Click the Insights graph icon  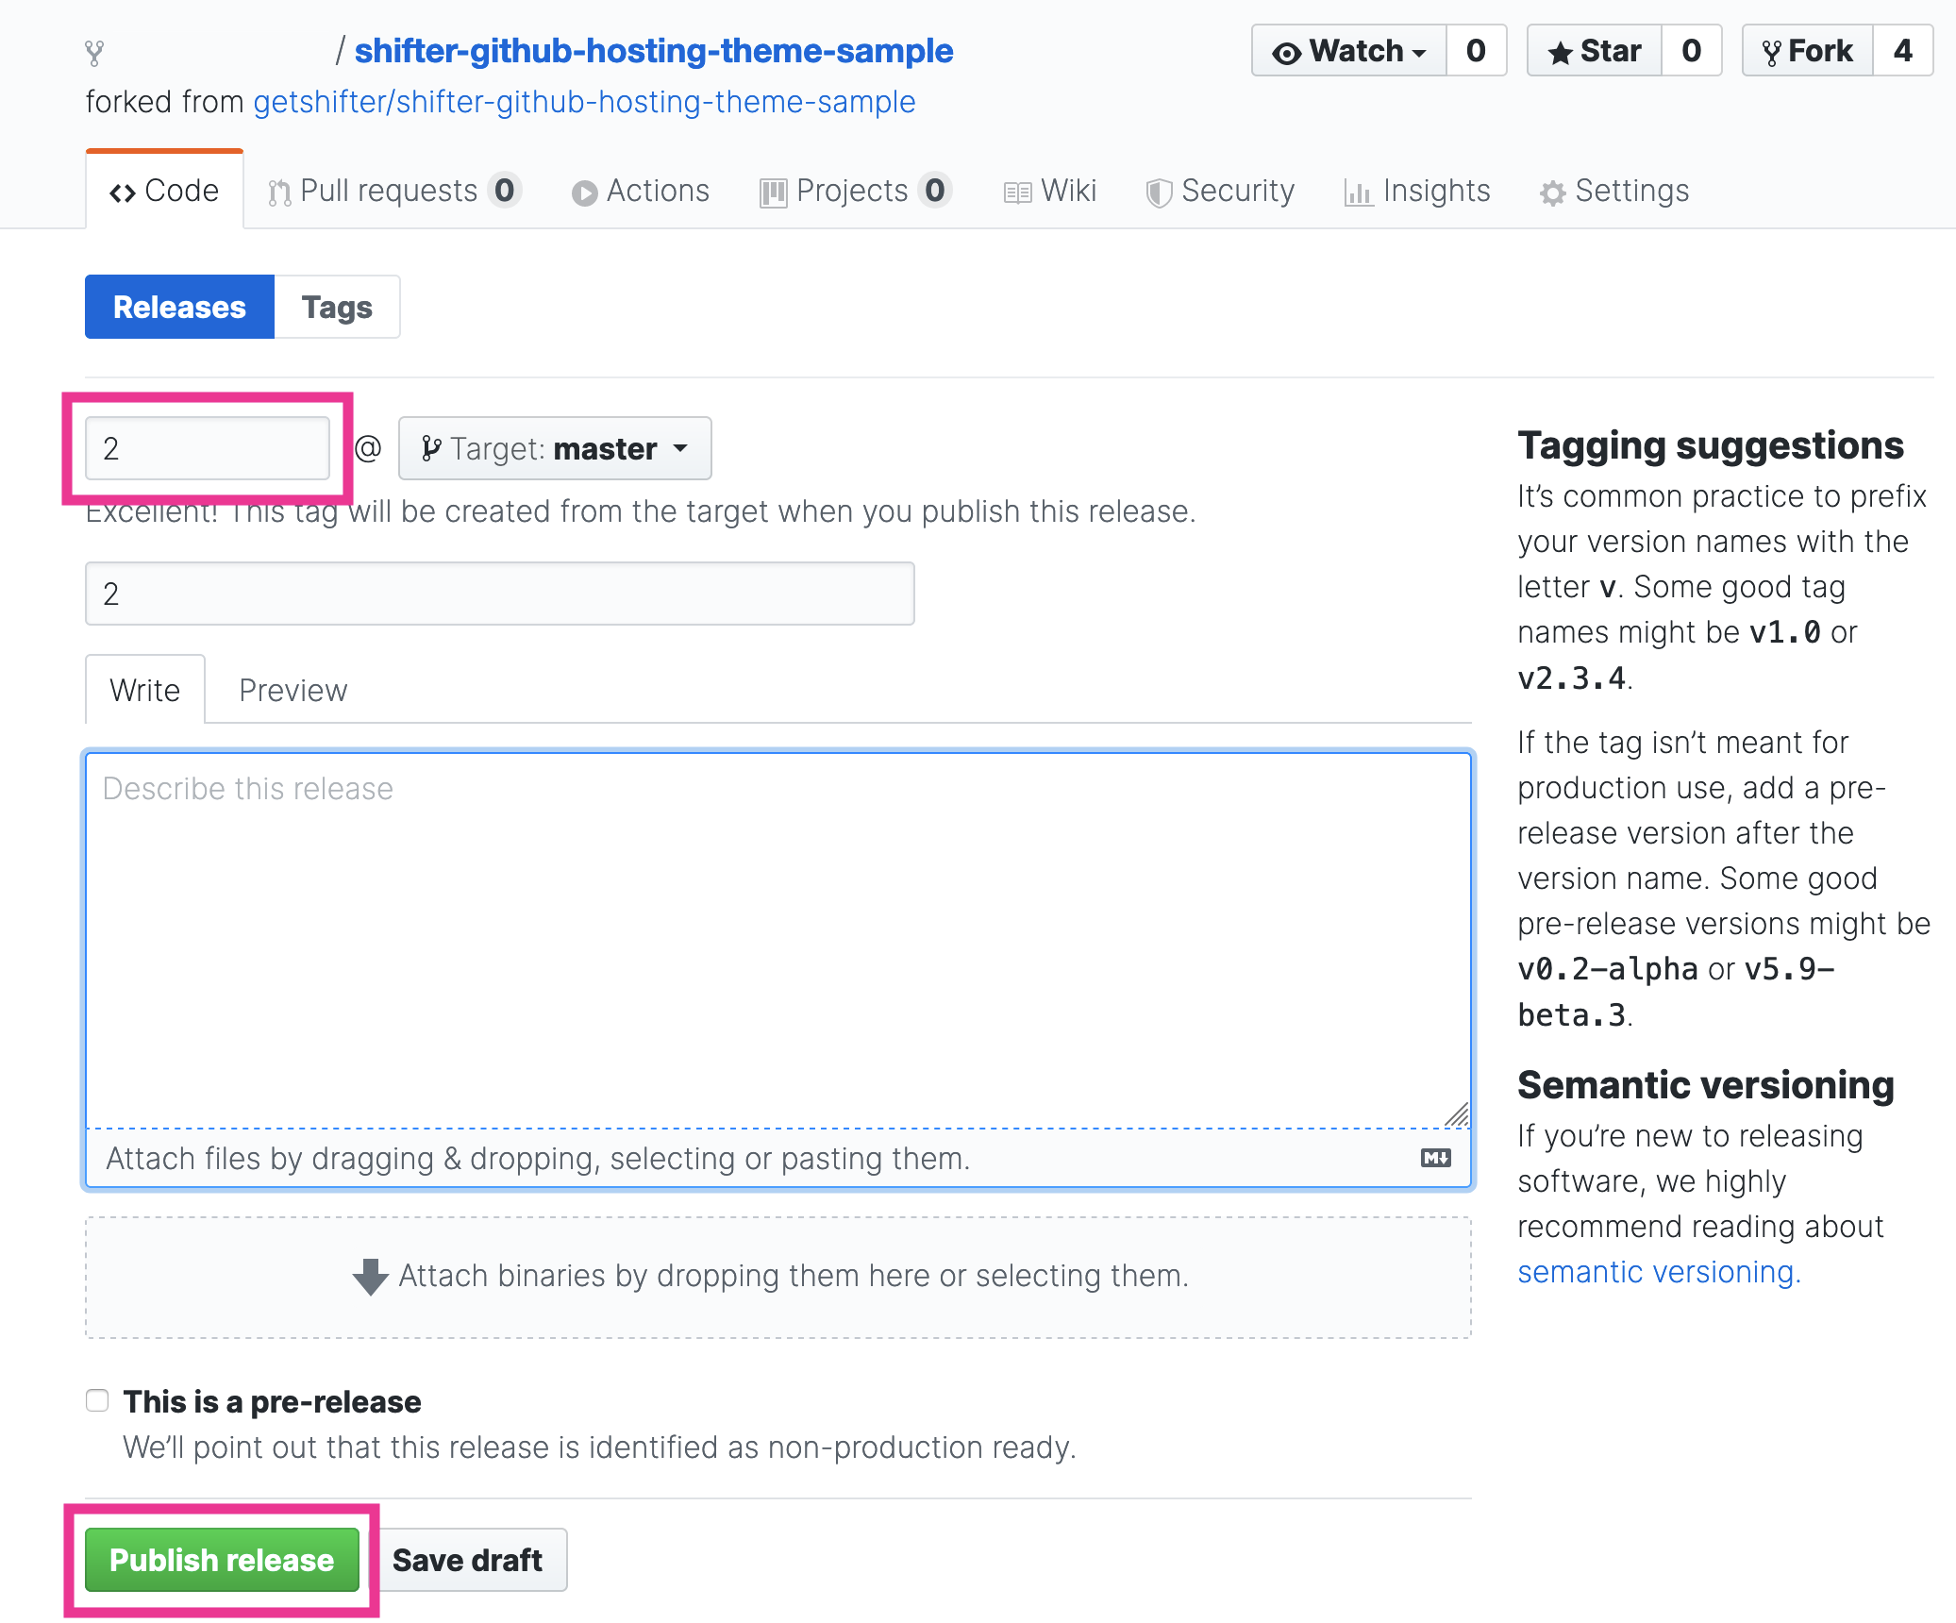[x=1359, y=193]
